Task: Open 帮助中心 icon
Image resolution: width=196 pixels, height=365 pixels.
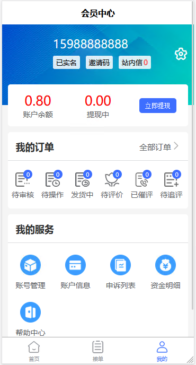Action: tap(30, 312)
